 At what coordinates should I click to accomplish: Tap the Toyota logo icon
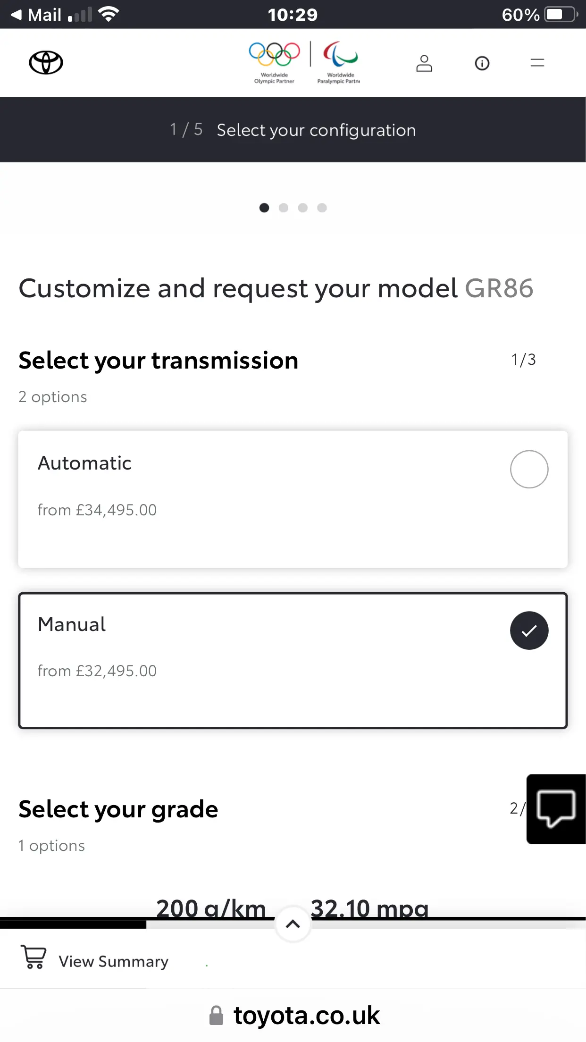coord(46,63)
